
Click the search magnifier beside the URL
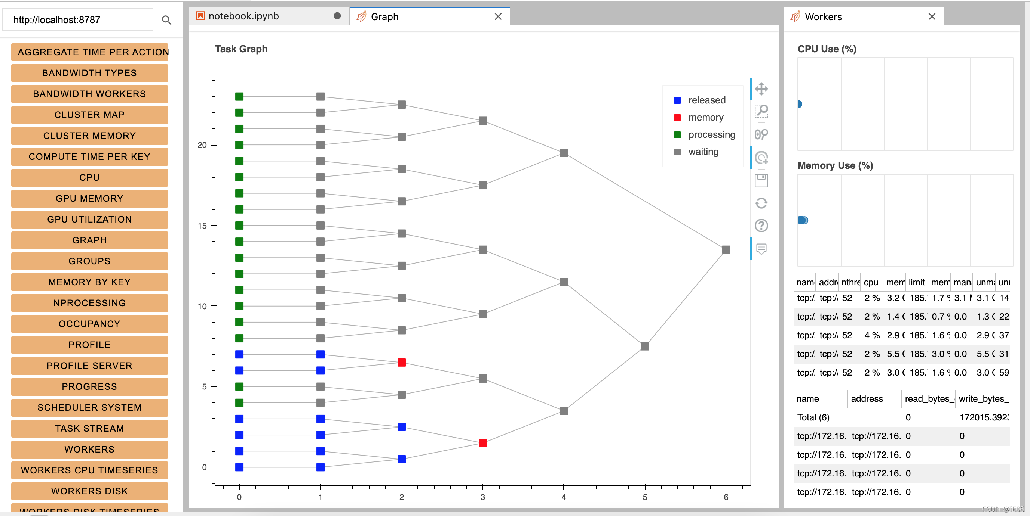pyautogui.click(x=166, y=20)
